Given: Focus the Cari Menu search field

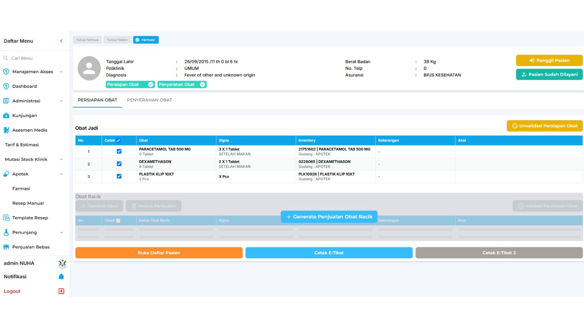Looking at the screenshot, I should click(35, 58).
